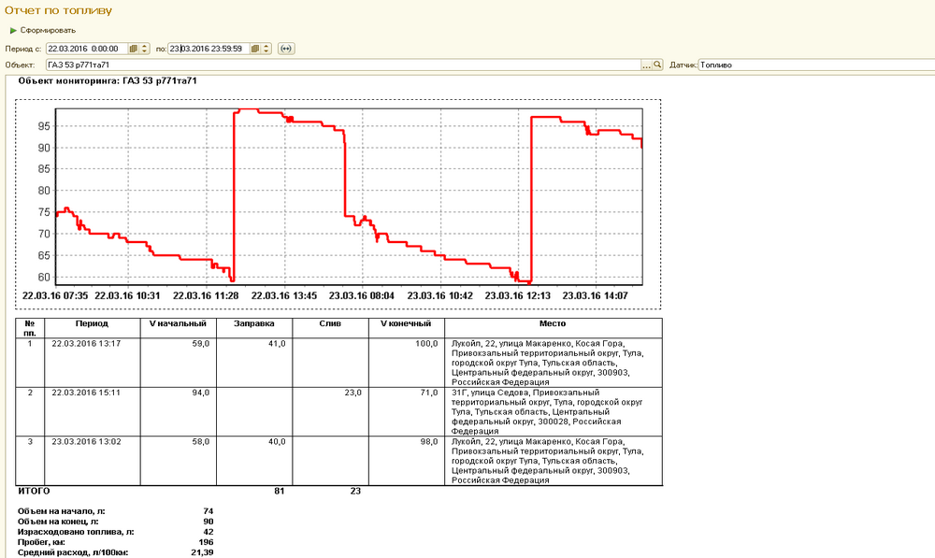This screenshot has width=935, height=558.
Task: Click the Пробег value 196
Action: click(207, 542)
